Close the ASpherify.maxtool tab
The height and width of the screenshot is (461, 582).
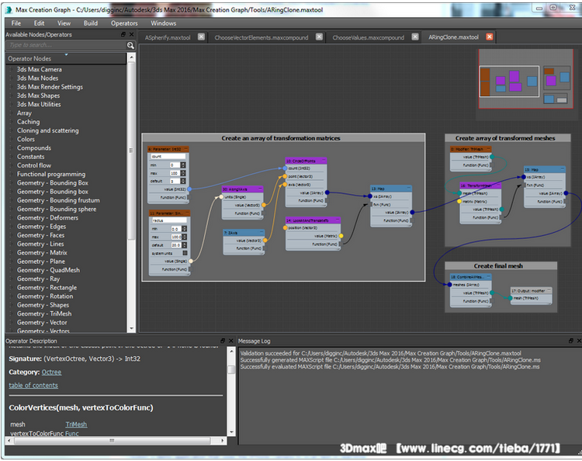[201, 37]
